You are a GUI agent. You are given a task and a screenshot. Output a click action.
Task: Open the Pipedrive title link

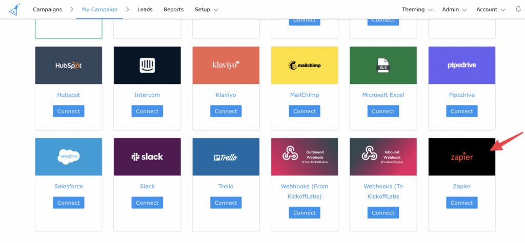point(462,95)
